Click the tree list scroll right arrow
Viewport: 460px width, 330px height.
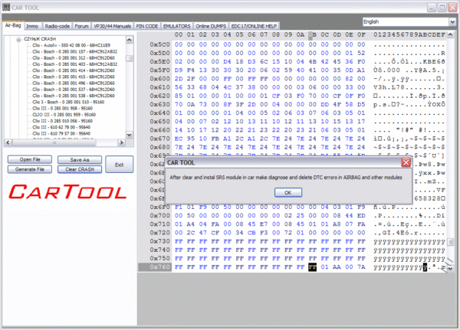[x=121, y=142]
